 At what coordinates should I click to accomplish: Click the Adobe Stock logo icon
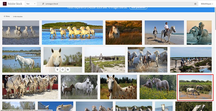tap(5, 4)
